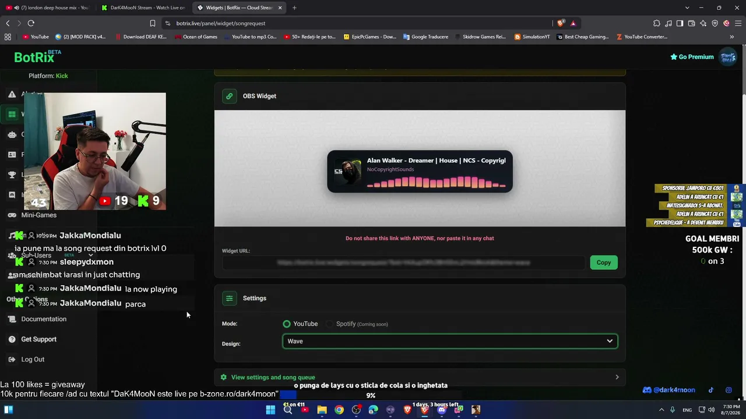Open Mini-Games in the sidebar
The image size is (746, 419).
38,215
